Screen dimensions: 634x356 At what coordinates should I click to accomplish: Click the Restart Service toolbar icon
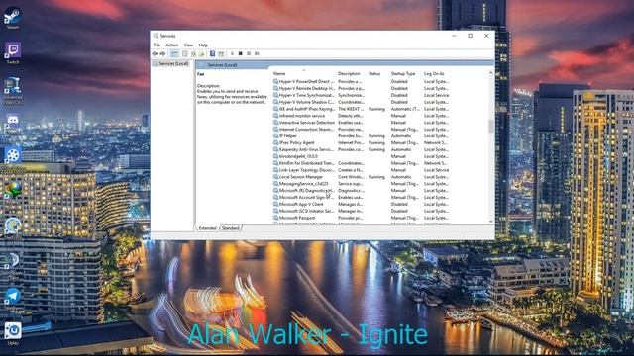pyautogui.click(x=257, y=53)
